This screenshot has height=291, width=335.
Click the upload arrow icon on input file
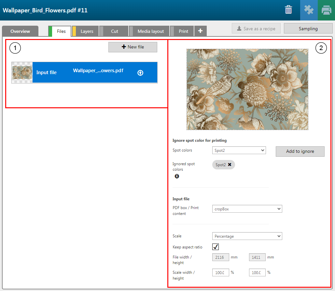[140, 73]
